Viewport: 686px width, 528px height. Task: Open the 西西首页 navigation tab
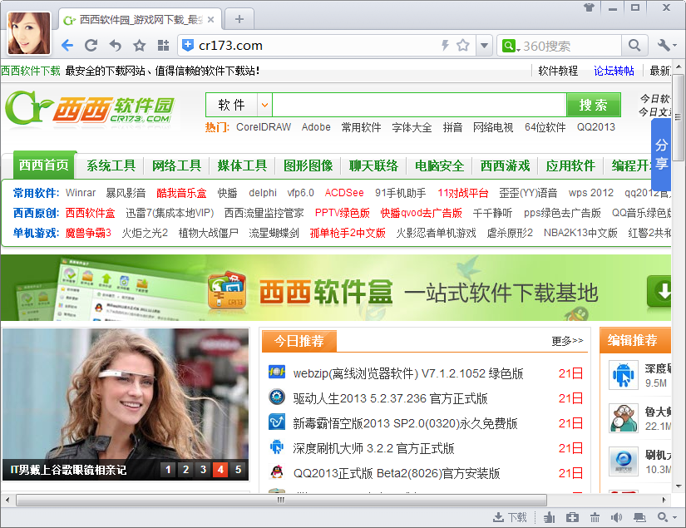(44, 165)
